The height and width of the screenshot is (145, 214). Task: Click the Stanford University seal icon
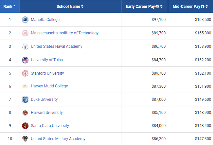tap(25, 73)
